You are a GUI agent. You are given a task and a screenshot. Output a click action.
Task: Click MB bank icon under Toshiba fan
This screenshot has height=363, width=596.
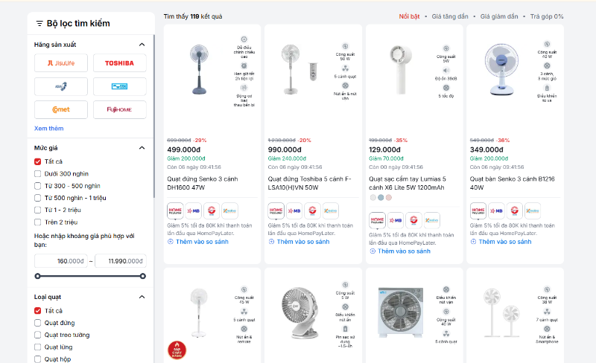click(294, 211)
